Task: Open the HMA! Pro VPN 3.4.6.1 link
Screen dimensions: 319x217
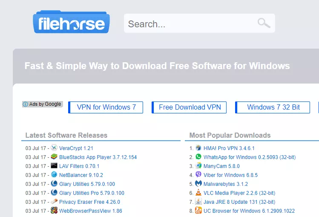Action: click(229, 148)
